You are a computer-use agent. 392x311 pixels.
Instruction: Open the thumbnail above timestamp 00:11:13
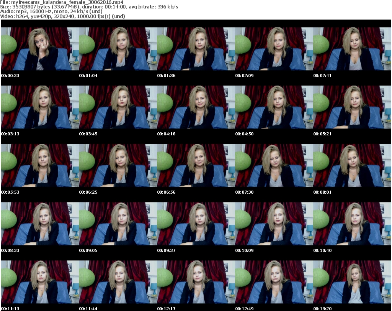coord(40,282)
